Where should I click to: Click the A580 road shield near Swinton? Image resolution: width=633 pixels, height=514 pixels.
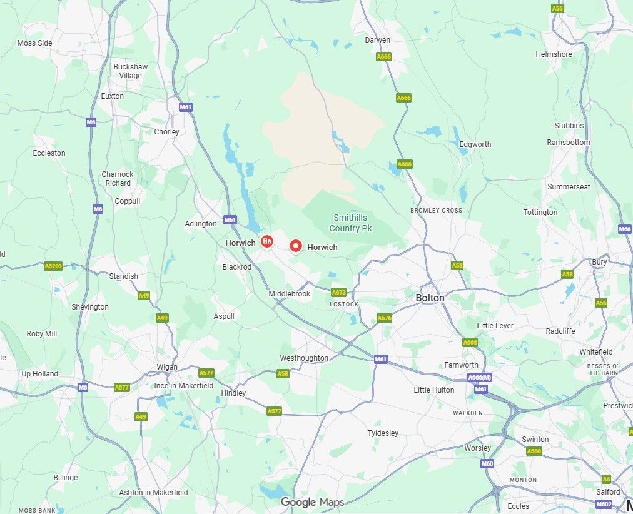[534, 451]
